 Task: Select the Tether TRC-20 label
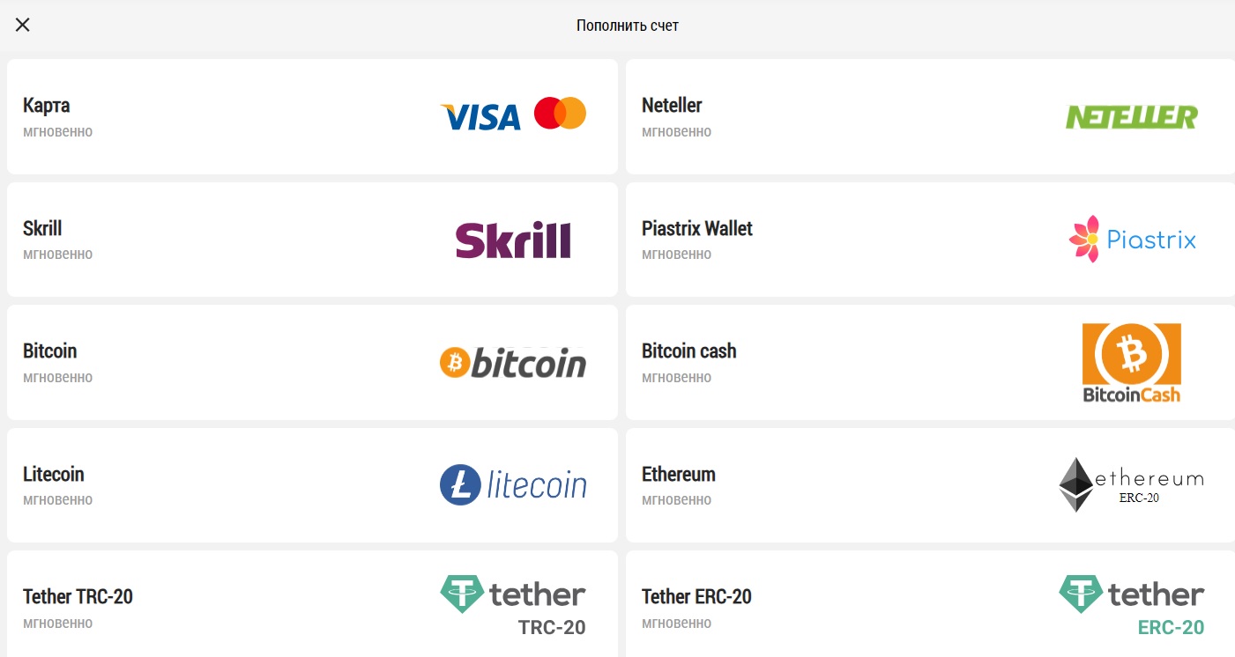coord(78,596)
